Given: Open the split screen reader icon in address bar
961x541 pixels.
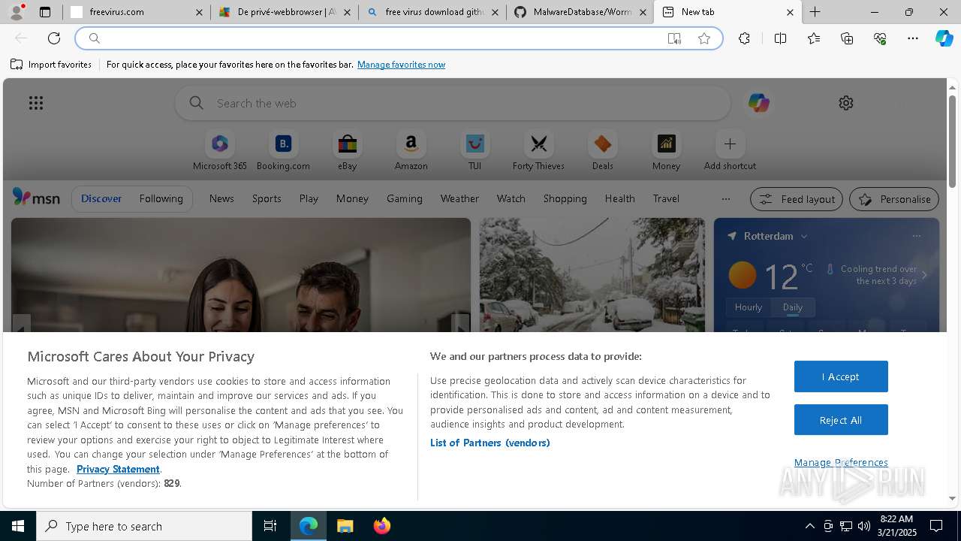Looking at the screenshot, I should 674,38.
